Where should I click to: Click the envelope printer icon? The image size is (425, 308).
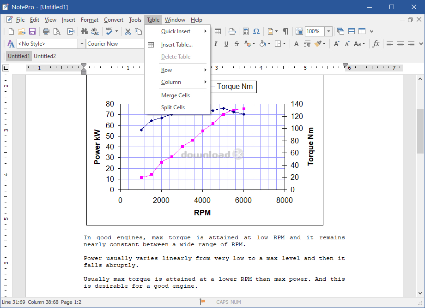point(232,31)
